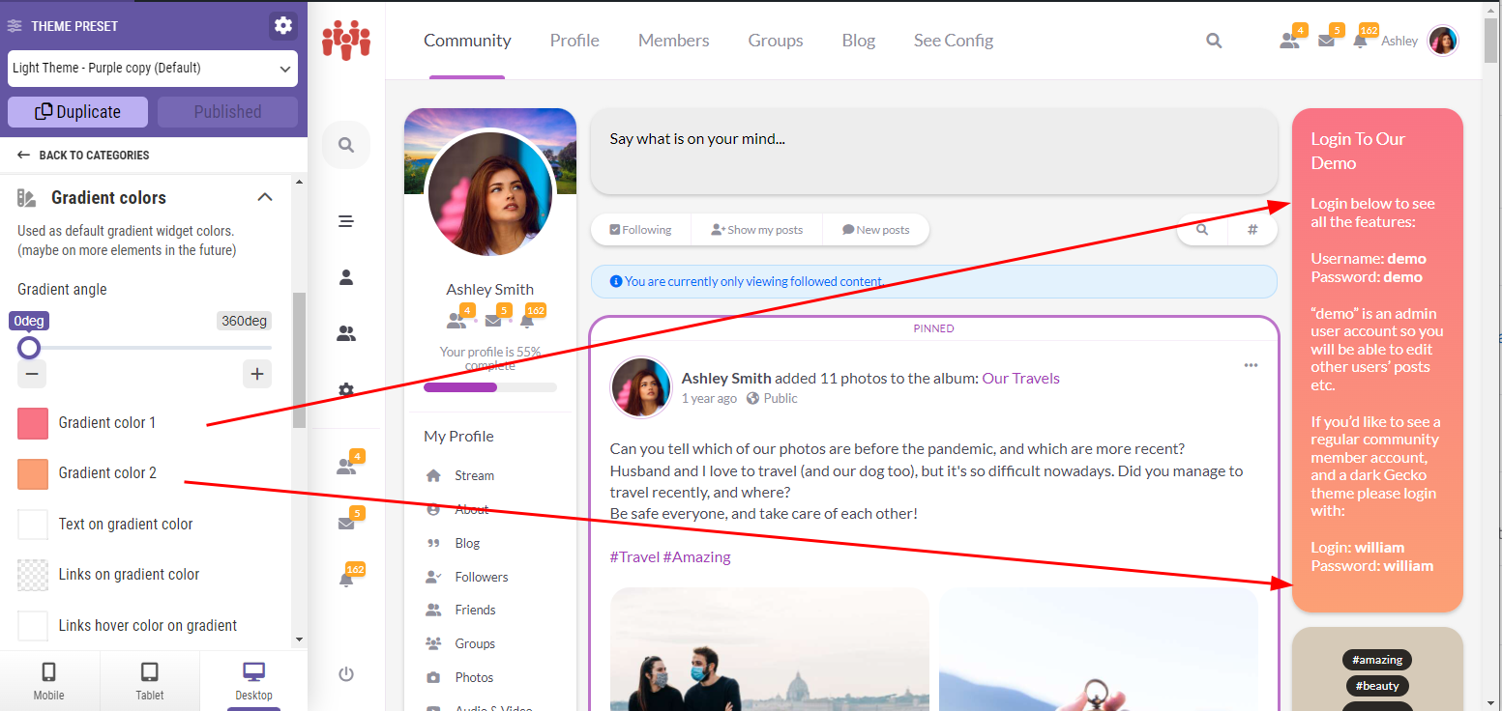
Task: Open Photos in My Profile menu
Action: pyautogui.click(x=474, y=677)
